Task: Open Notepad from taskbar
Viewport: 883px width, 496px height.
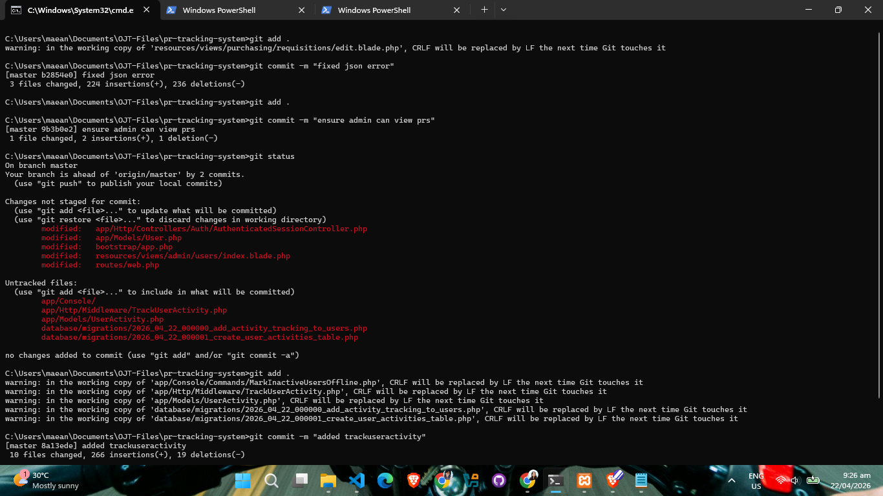Action: (641, 480)
